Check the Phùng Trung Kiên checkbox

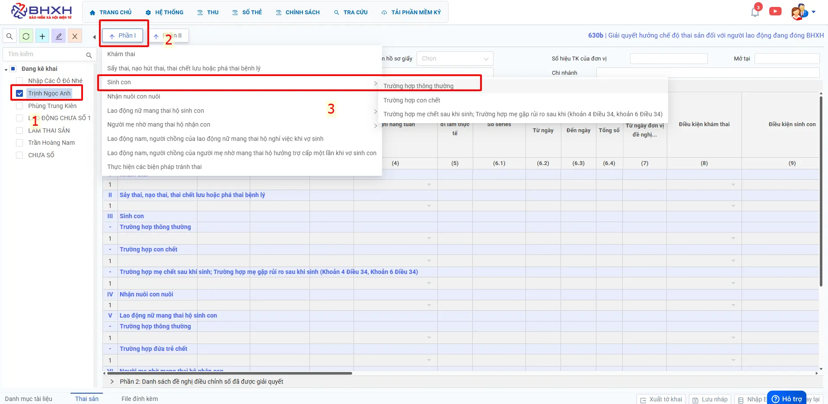click(19, 106)
